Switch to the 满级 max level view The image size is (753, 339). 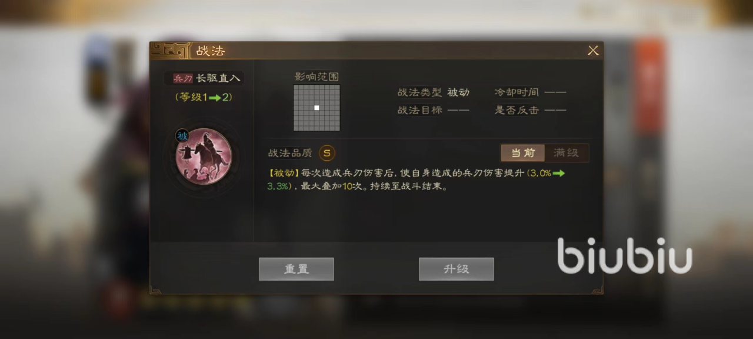pyautogui.click(x=566, y=153)
